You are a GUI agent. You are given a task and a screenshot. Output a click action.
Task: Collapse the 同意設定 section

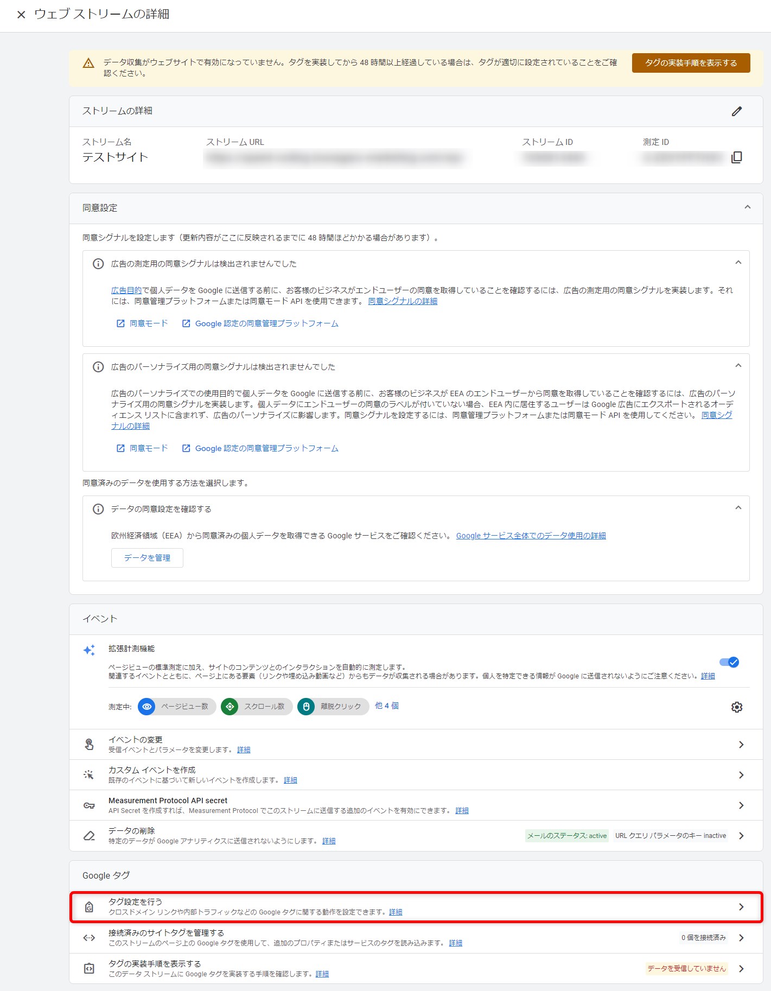(x=747, y=207)
